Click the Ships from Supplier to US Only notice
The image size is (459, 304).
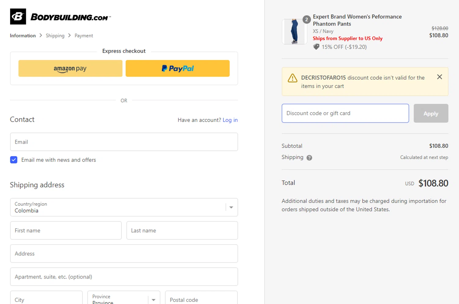tap(348, 38)
